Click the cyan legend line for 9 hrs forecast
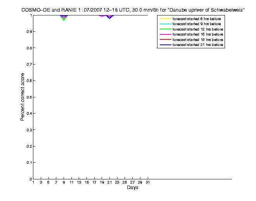 click(x=165, y=24)
